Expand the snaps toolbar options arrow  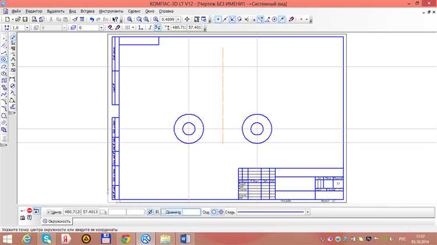coord(311,20)
